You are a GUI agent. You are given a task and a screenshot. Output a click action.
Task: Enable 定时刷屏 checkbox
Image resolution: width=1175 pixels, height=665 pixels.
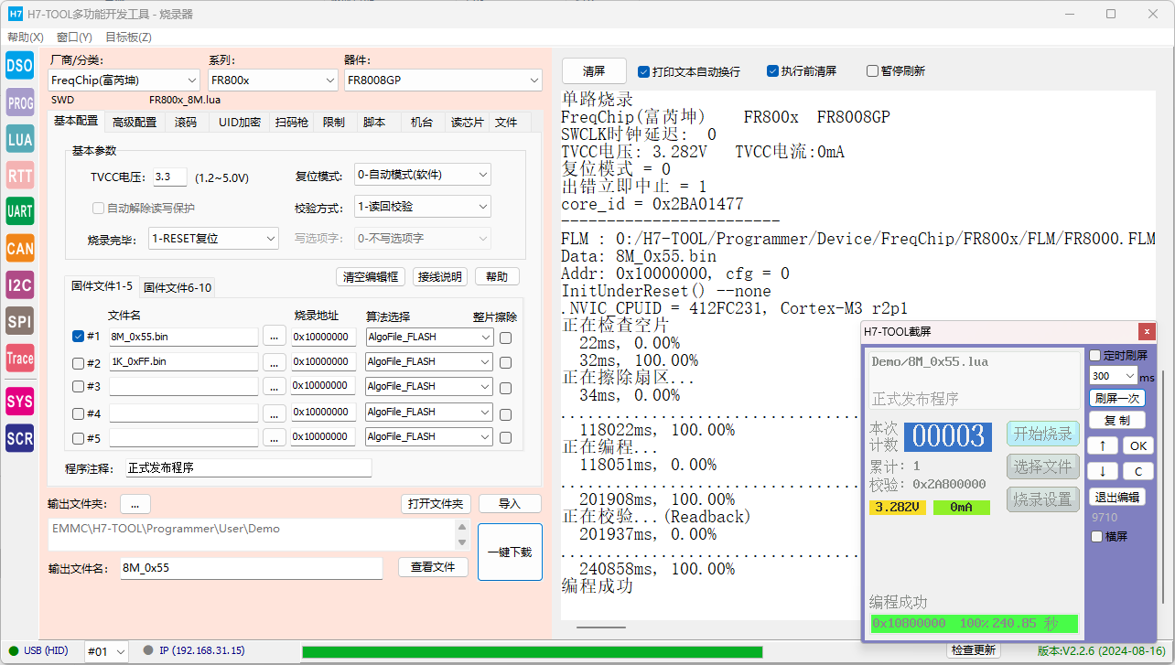(x=1095, y=355)
